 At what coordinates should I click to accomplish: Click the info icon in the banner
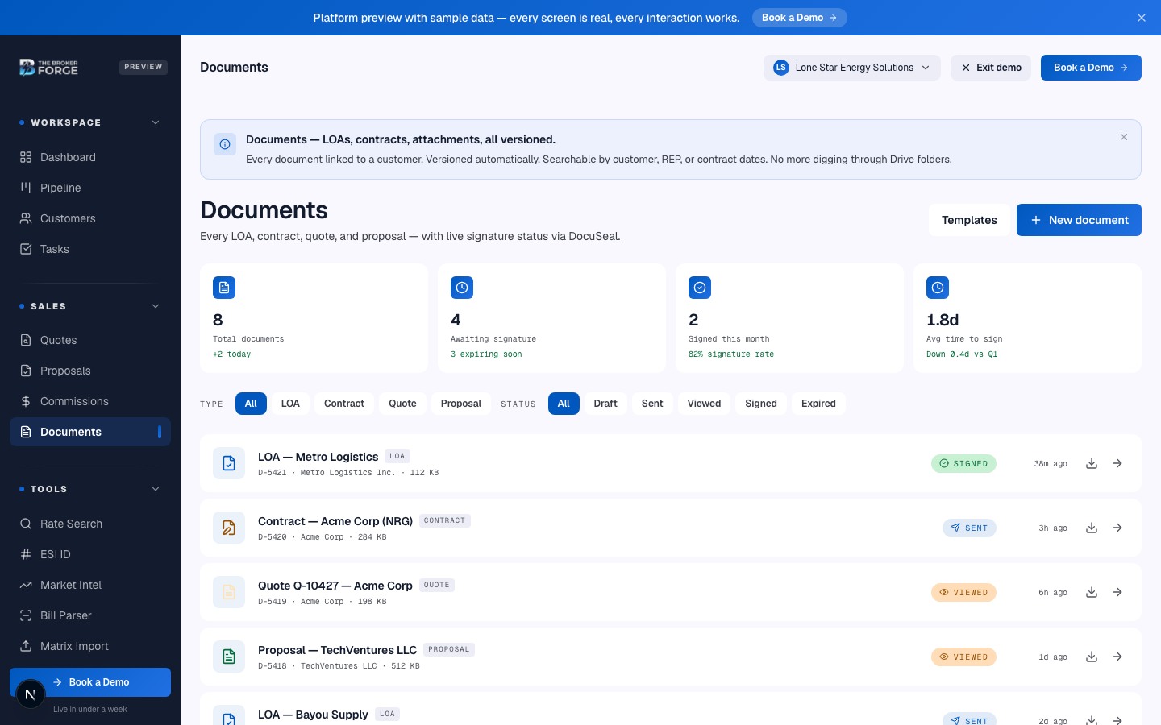point(225,144)
